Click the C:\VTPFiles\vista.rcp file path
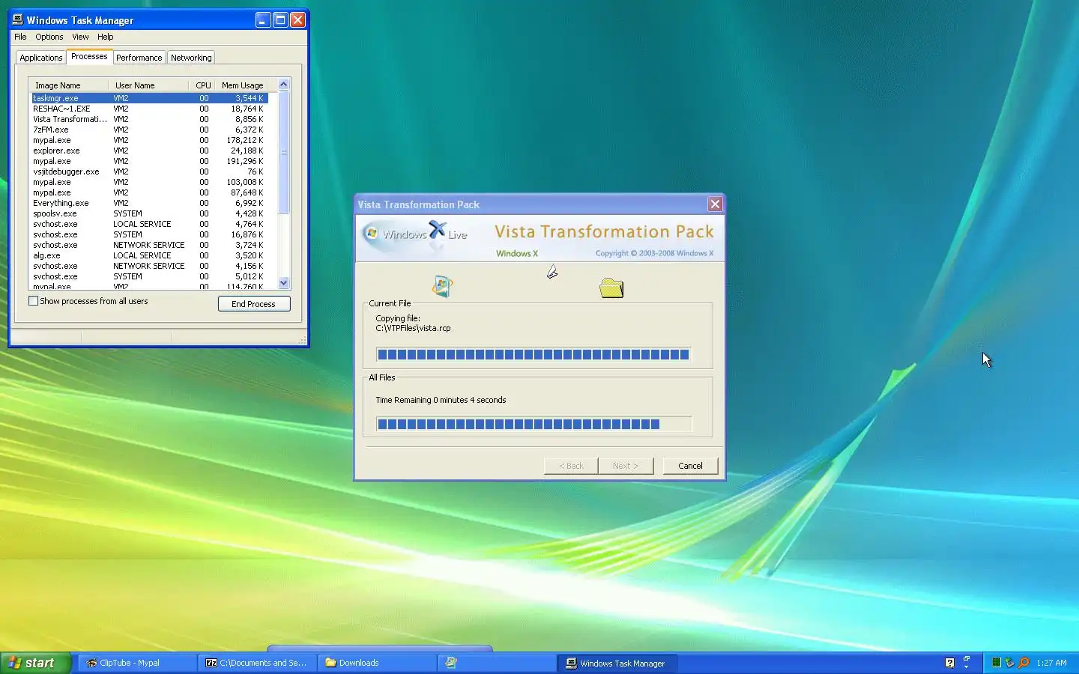The height and width of the screenshot is (674, 1079). (x=413, y=328)
